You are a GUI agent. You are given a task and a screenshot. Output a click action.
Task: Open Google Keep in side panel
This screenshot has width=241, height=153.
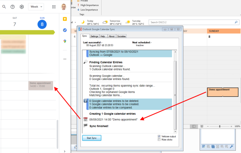pyautogui.click(x=65, y=19)
